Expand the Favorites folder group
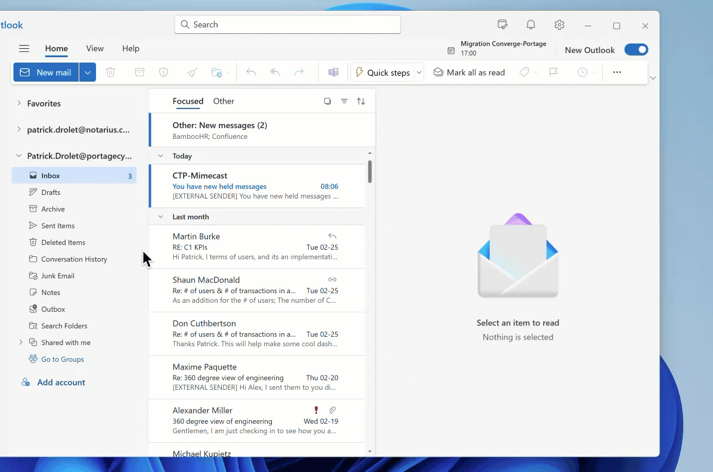Viewport: 713px width, 472px height. coord(19,103)
